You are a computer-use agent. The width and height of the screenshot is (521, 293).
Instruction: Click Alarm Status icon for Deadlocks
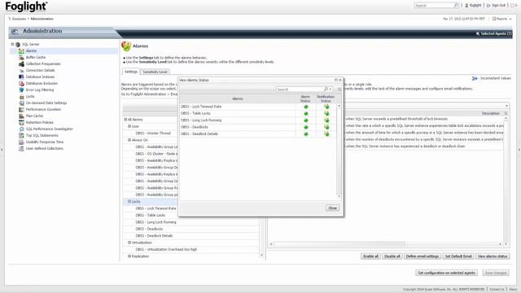(x=306, y=127)
